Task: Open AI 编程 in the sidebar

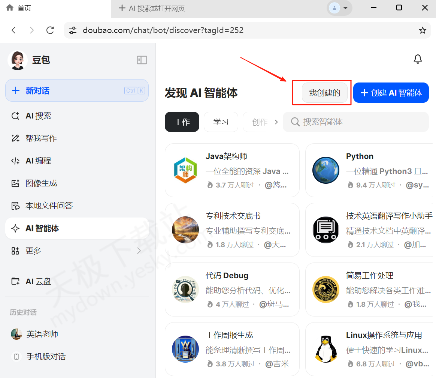Action: [77, 160]
